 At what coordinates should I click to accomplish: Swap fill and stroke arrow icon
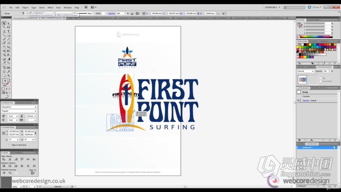tap(9, 80)
